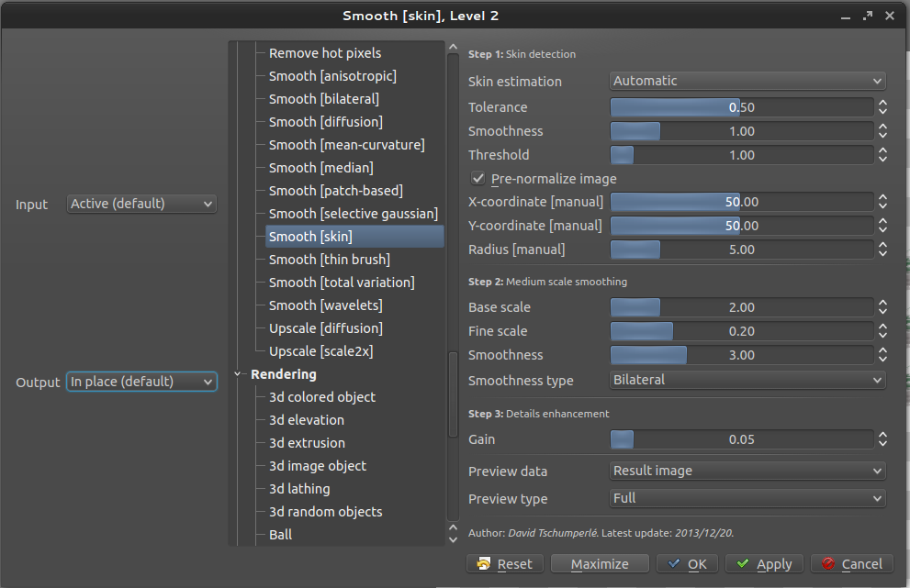Collapse the Rendering category in tree
Image resolution: width=910 pixels, height=588 pixels.
pos(239,374)
